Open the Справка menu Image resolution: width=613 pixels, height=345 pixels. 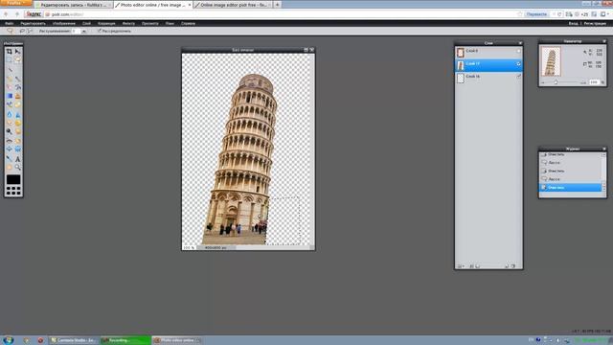click(x=188, y=23)
